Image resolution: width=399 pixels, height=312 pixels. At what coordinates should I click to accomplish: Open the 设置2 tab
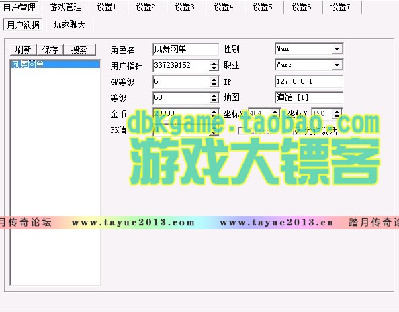coord(146,7)
